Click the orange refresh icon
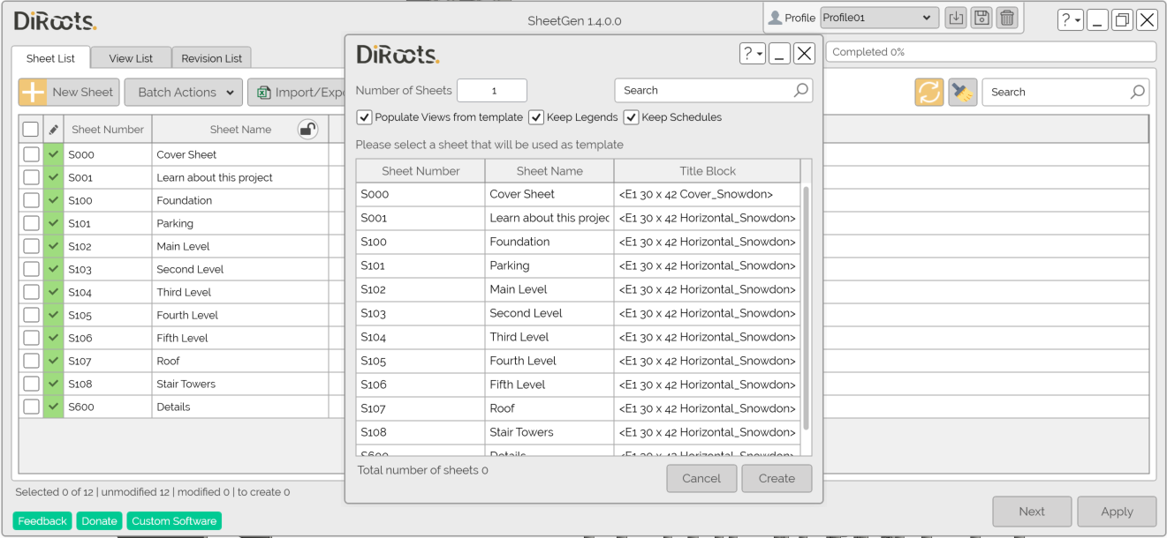The height and width of the screenshot is (538, 1167). tap(928, 91)
